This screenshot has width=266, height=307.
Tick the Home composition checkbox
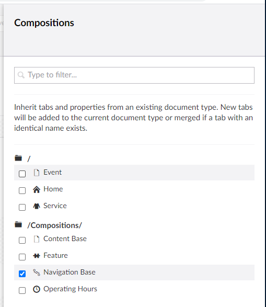[22, 190]
